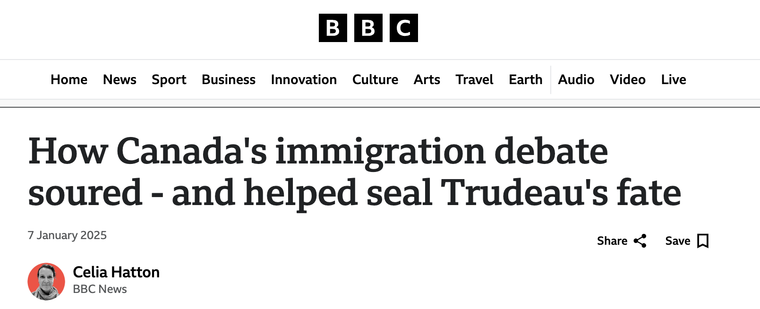Select the Arts menu item

[427, 79]
